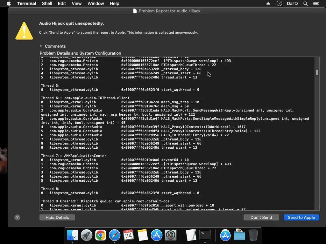Open System Preferences from the Dock

tap(171, 235)
